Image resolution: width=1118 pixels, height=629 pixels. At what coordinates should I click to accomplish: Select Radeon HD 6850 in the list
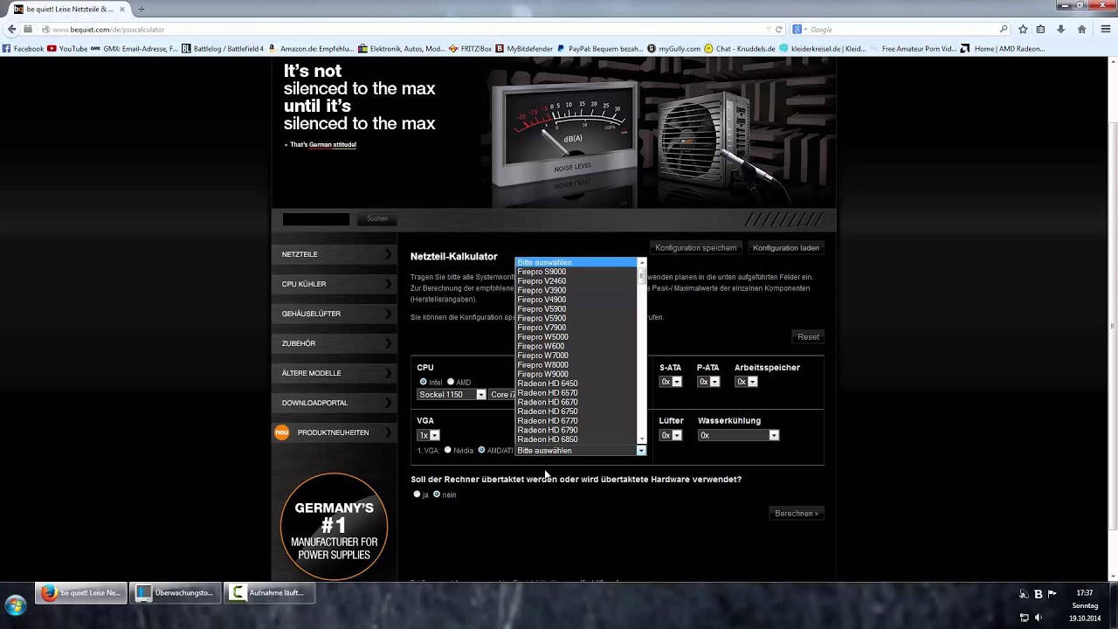click(576, 439)
